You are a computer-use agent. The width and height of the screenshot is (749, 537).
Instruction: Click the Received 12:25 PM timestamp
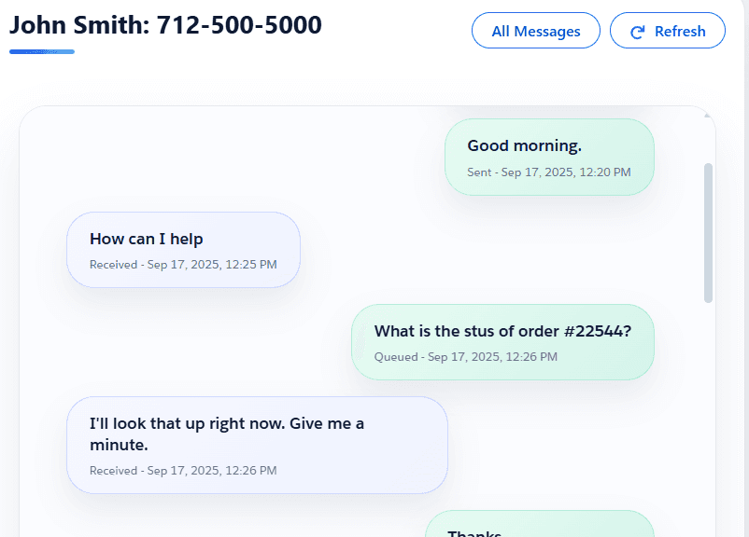point(183,264)
